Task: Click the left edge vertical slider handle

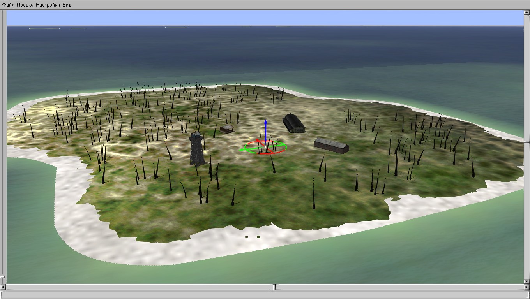Action: pos(2,277)
